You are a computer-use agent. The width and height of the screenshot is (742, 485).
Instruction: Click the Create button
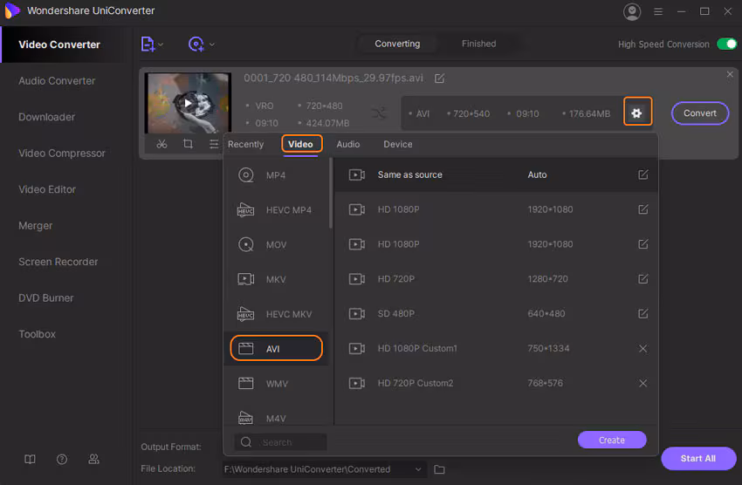coord(612,440)
